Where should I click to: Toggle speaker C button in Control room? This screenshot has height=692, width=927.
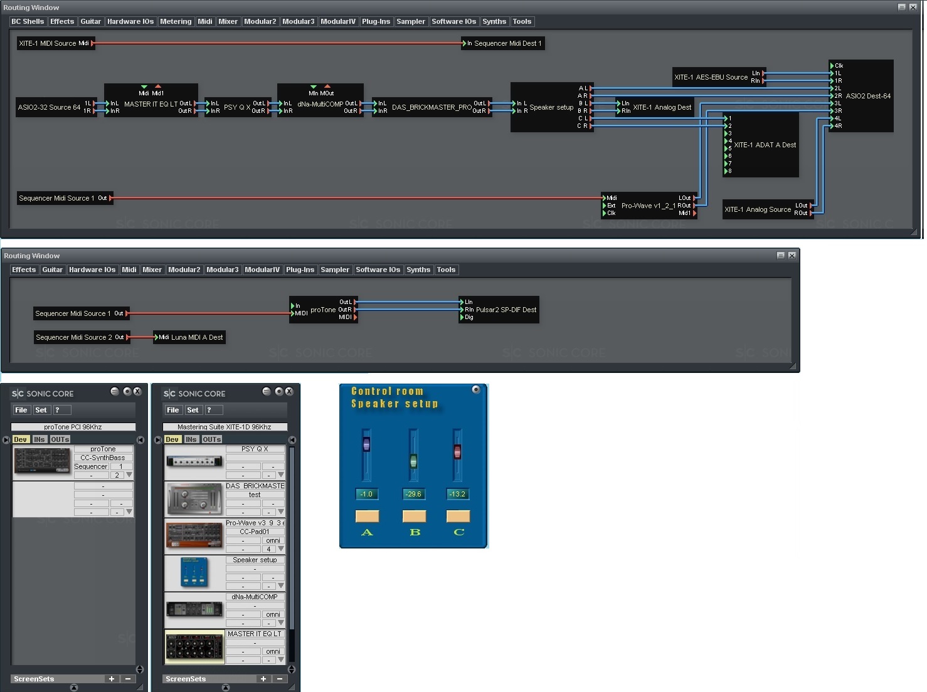pyautogui.click(x=458, y=516)
